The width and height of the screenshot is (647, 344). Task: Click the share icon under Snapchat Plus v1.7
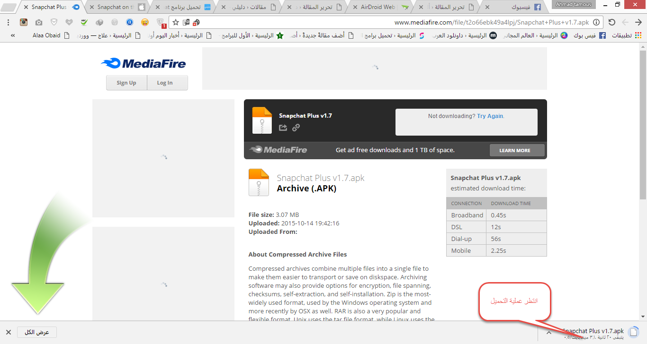click(283, 128)
